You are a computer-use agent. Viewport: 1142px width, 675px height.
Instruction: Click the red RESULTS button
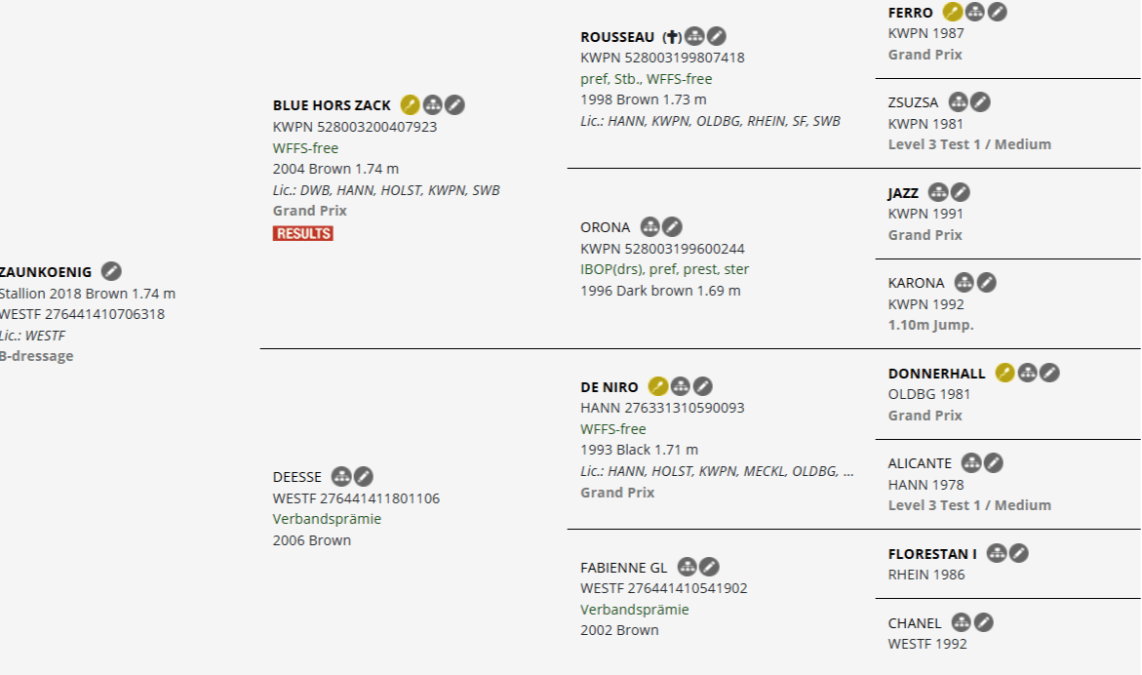(x=303, y=233)
